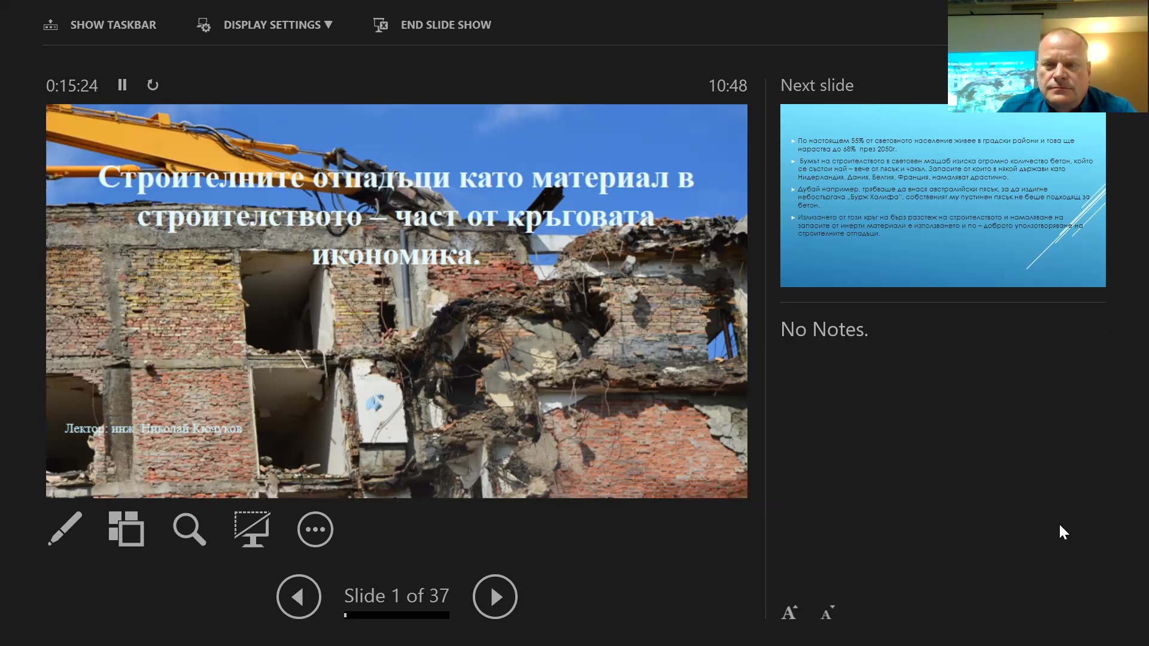1149x646 pixels.
Task: Click End Slide Show
Action: coord(445,25)
